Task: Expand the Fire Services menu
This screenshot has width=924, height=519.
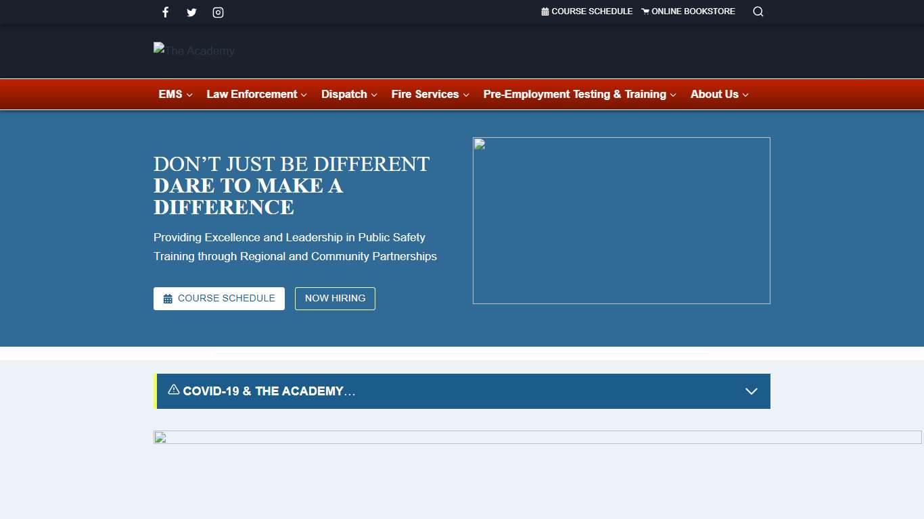Action: 430,95
